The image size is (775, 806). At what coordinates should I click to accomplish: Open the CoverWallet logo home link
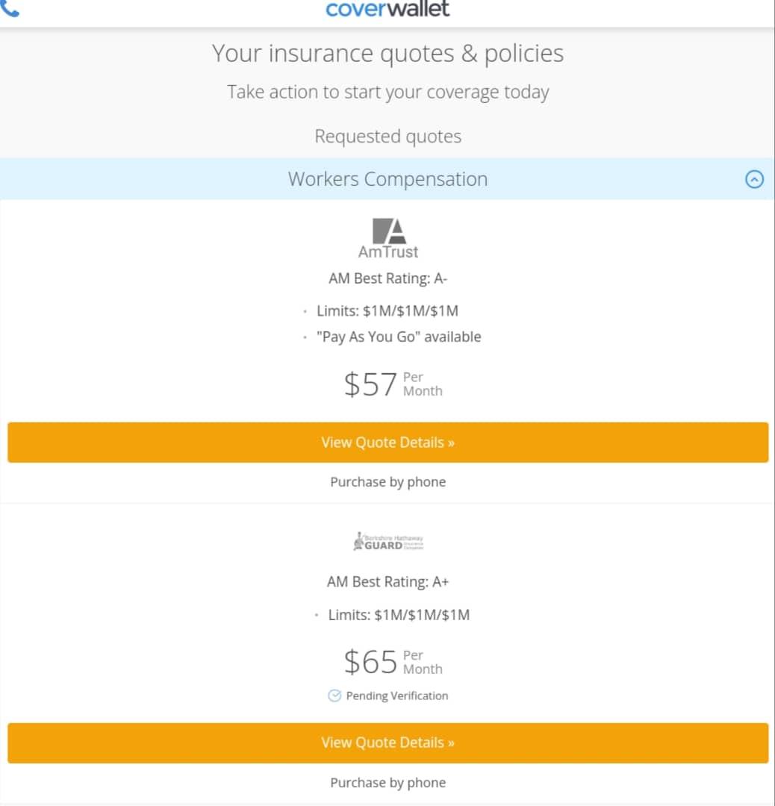(387, 9)
